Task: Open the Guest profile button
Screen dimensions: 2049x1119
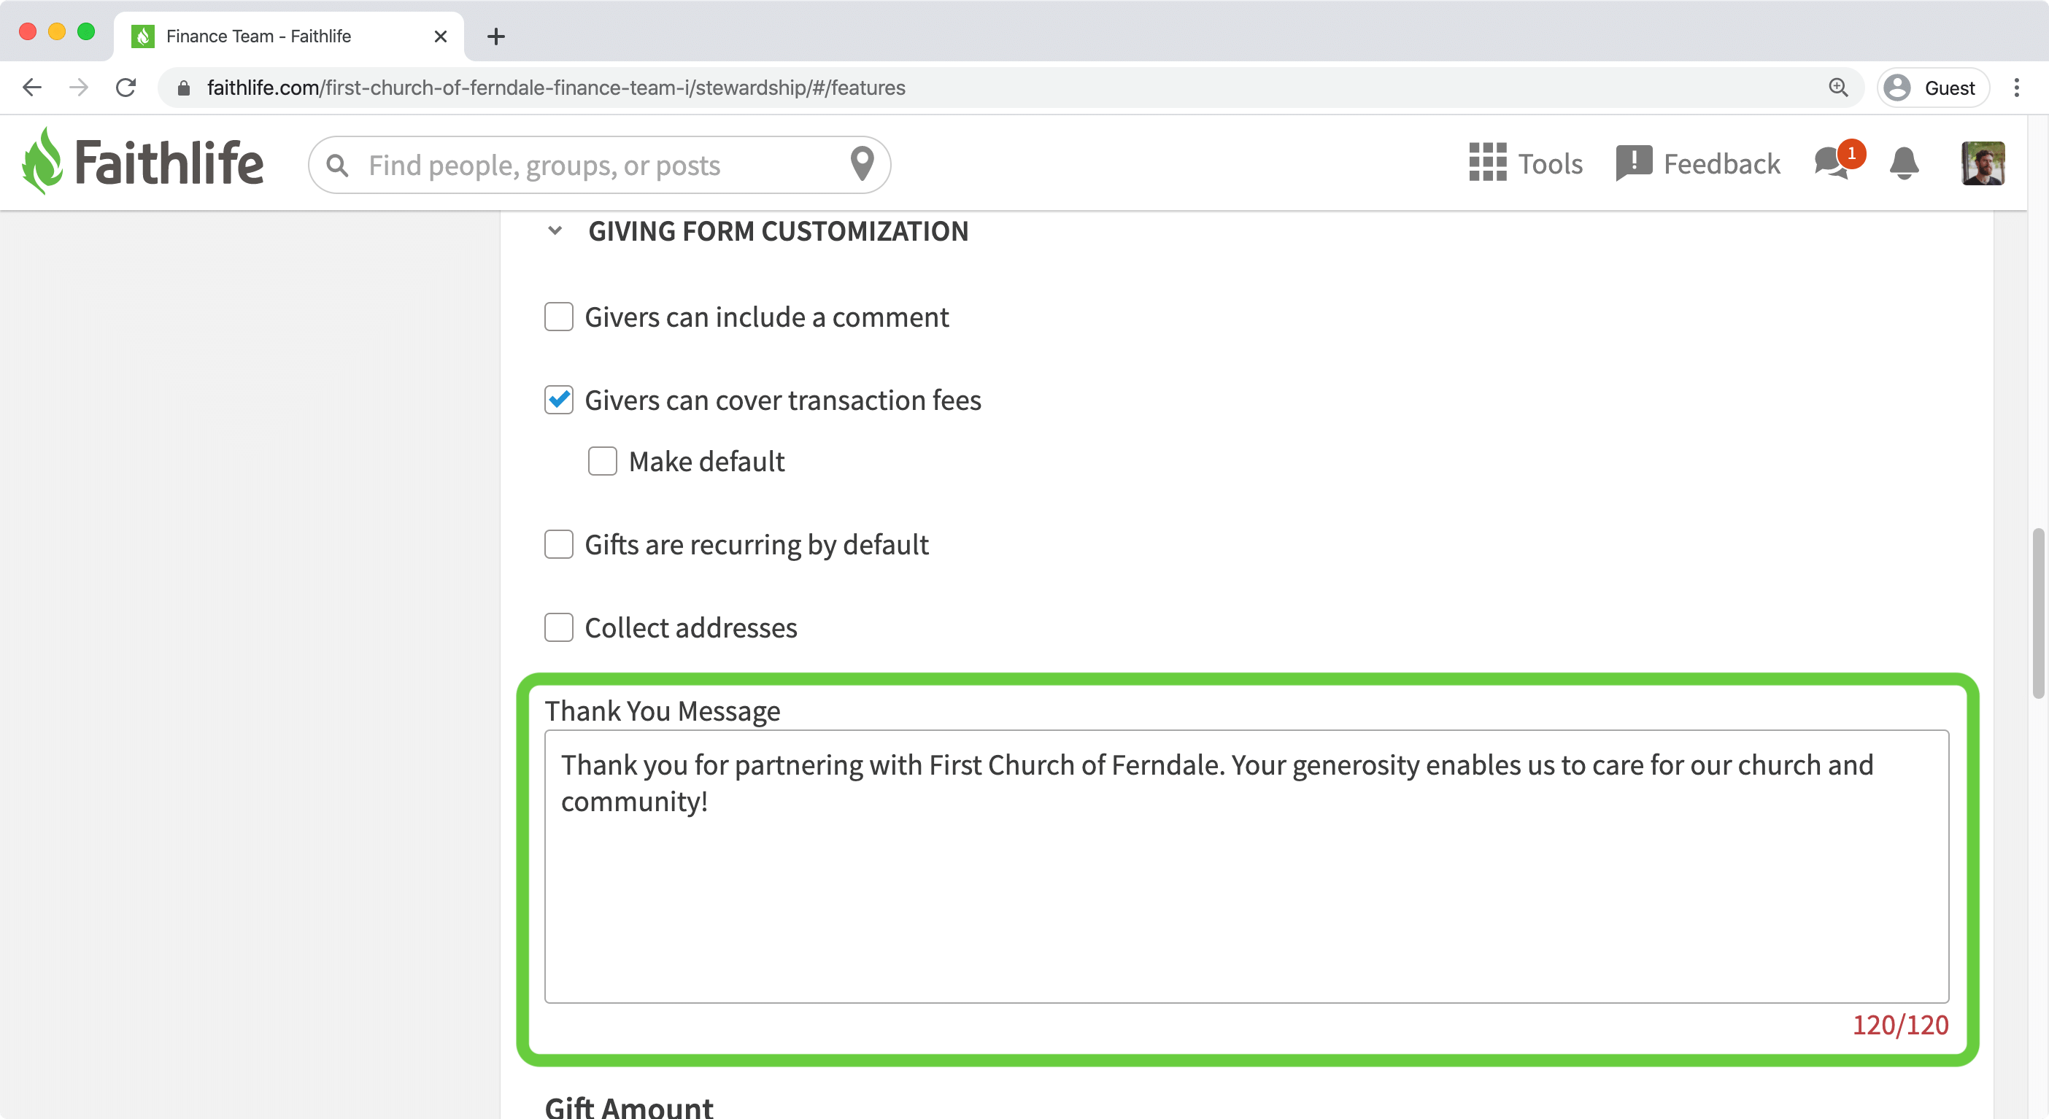Action: pos(1932,88)
